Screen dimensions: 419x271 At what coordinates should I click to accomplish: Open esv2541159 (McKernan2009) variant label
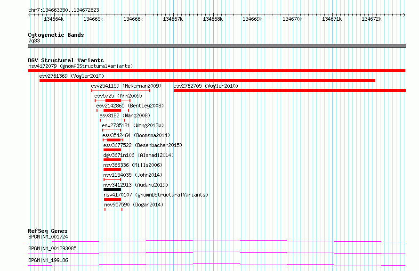pos(126,86)
